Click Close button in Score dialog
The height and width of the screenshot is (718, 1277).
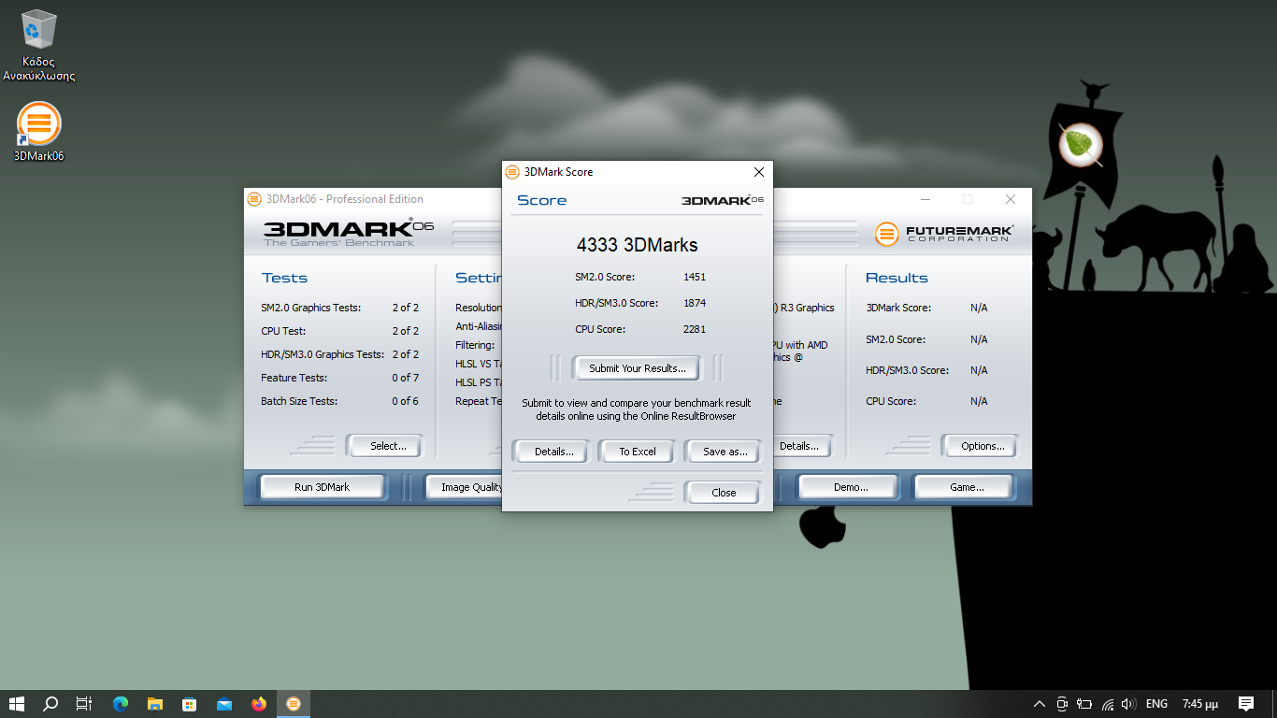(x=724, y=493)
